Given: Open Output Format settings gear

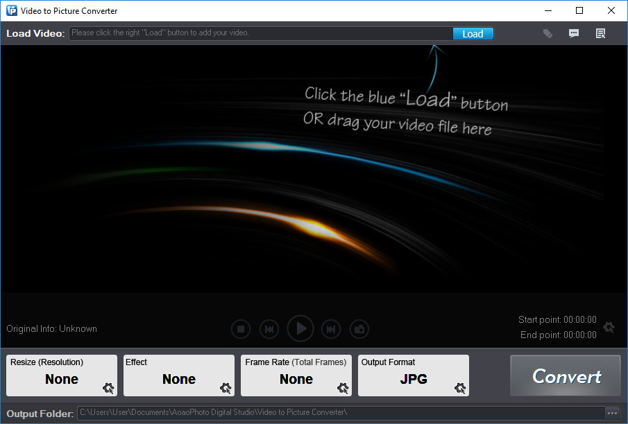Looking at the screenshot, I should point(460,388).
